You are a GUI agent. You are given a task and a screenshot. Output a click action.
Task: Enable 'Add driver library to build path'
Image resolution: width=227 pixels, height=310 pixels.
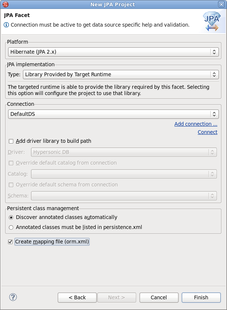[x=10, y=141]
